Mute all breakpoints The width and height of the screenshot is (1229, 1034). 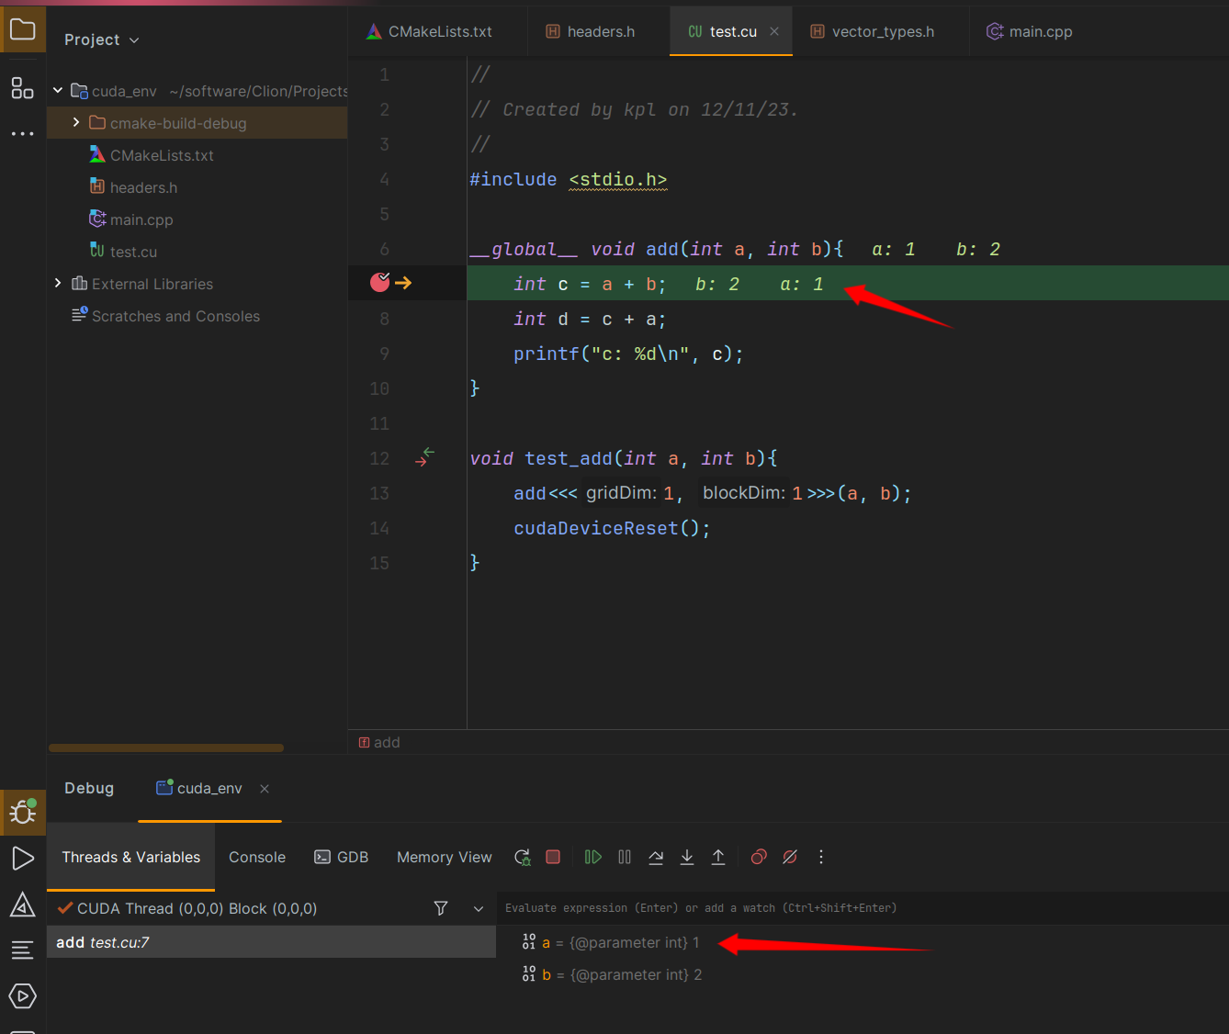790,857
